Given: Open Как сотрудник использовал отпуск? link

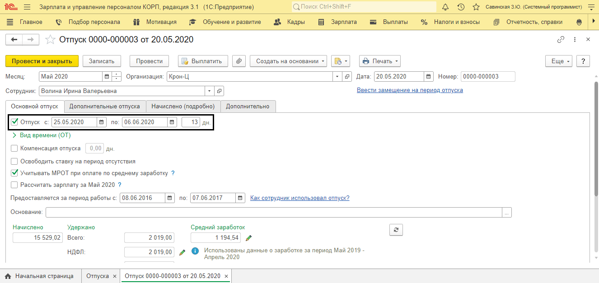Looking at the screenshot, I should coord(300,198).
